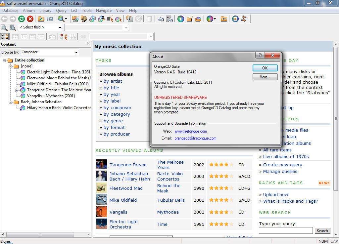Click the add album from CD folder icon

click(75, 19)
